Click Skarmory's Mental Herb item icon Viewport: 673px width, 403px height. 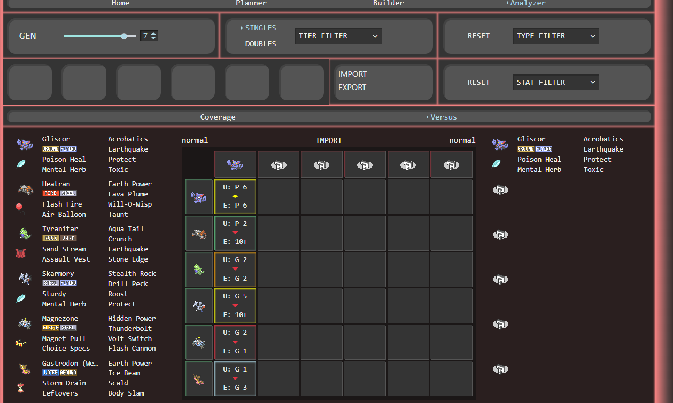tap(20, 298)
